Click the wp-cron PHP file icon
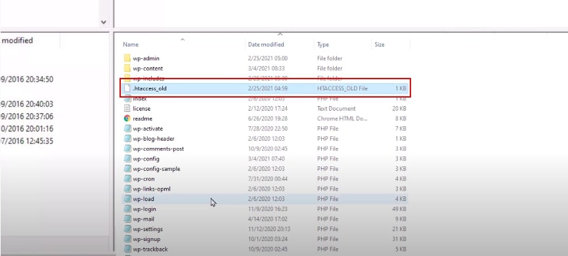Screen dimensions: 568x256 click(x=127, y=179)
